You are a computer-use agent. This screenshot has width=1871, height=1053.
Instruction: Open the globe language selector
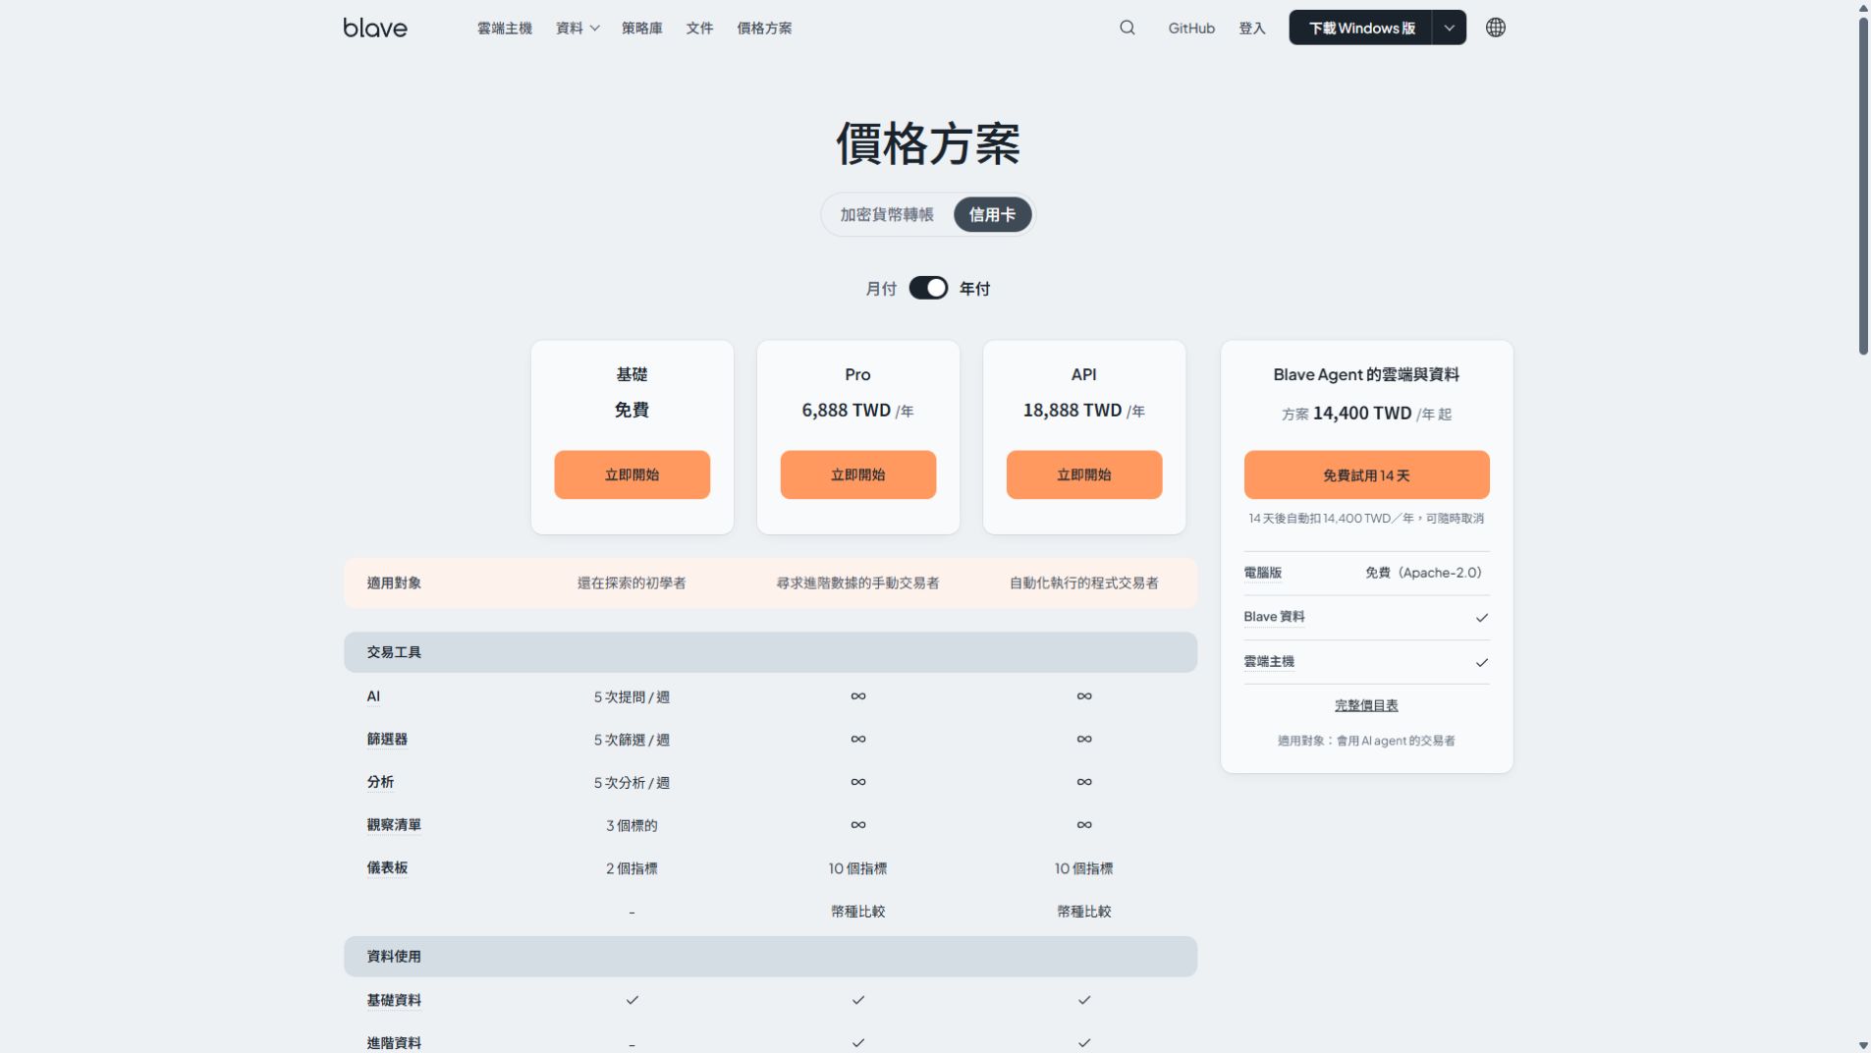pos(1495,28)
